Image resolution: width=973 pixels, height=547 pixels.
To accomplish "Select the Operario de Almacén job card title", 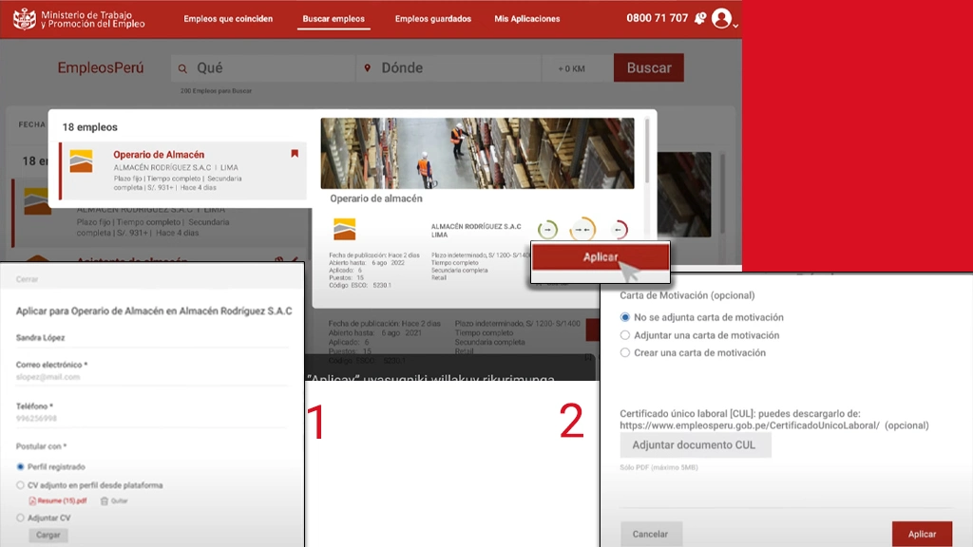I will (x=159, y=155).
